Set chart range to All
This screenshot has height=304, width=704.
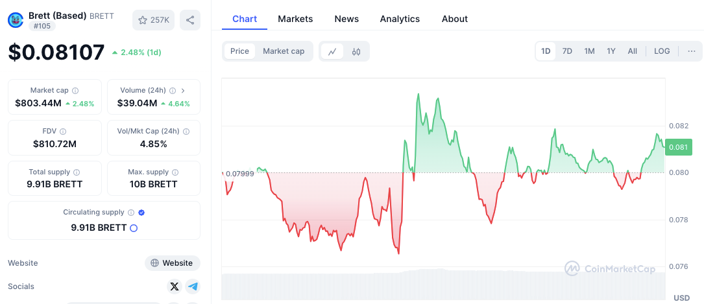tap(632, 51)
